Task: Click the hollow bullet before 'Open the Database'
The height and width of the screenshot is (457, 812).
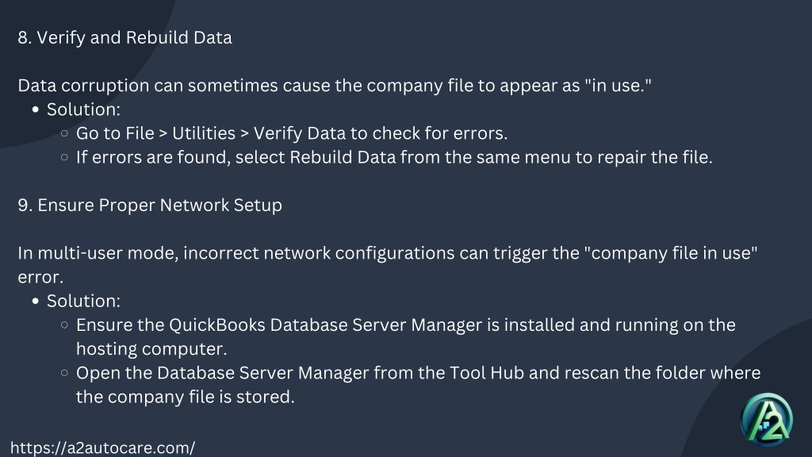Action: pos(64,373)
